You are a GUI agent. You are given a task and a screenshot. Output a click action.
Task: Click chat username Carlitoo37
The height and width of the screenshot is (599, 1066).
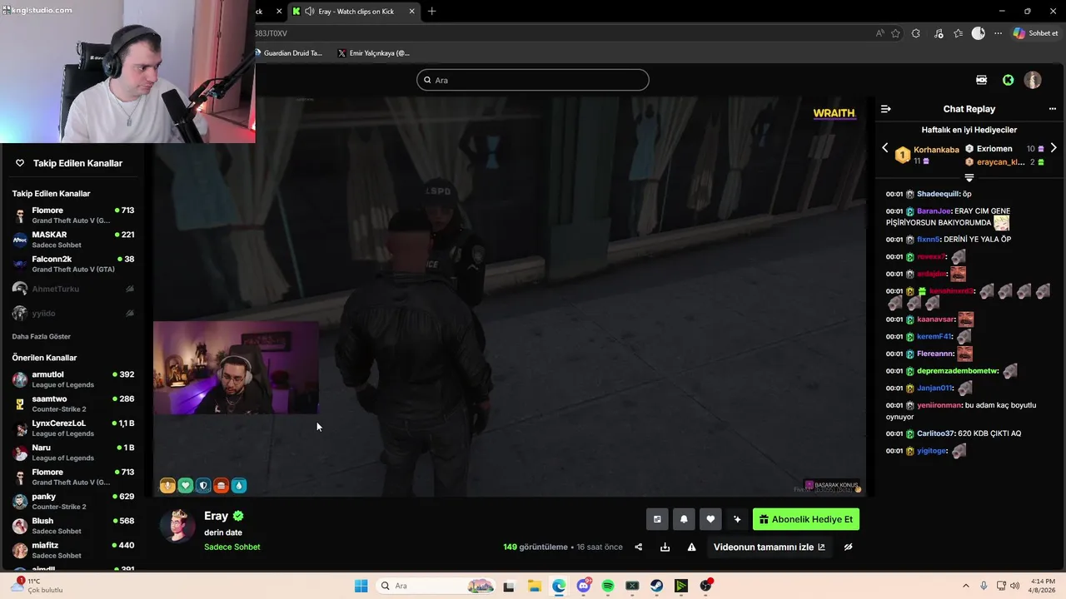tap(935, 433)
